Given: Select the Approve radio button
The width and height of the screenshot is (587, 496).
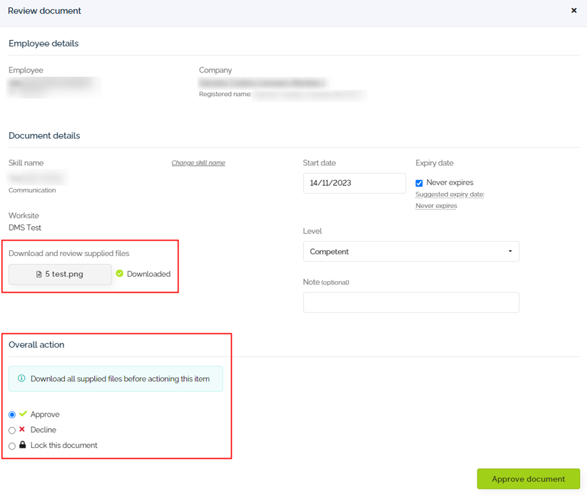Looking at the screenshot, I should tap(12, 414).
